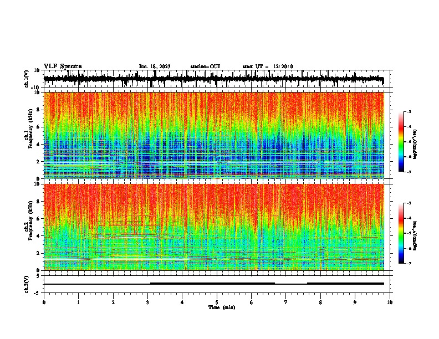Click time axis tick label "5"
Viewport: 439px width, 339px height.
pyautogui.click(x=217, y=302)
